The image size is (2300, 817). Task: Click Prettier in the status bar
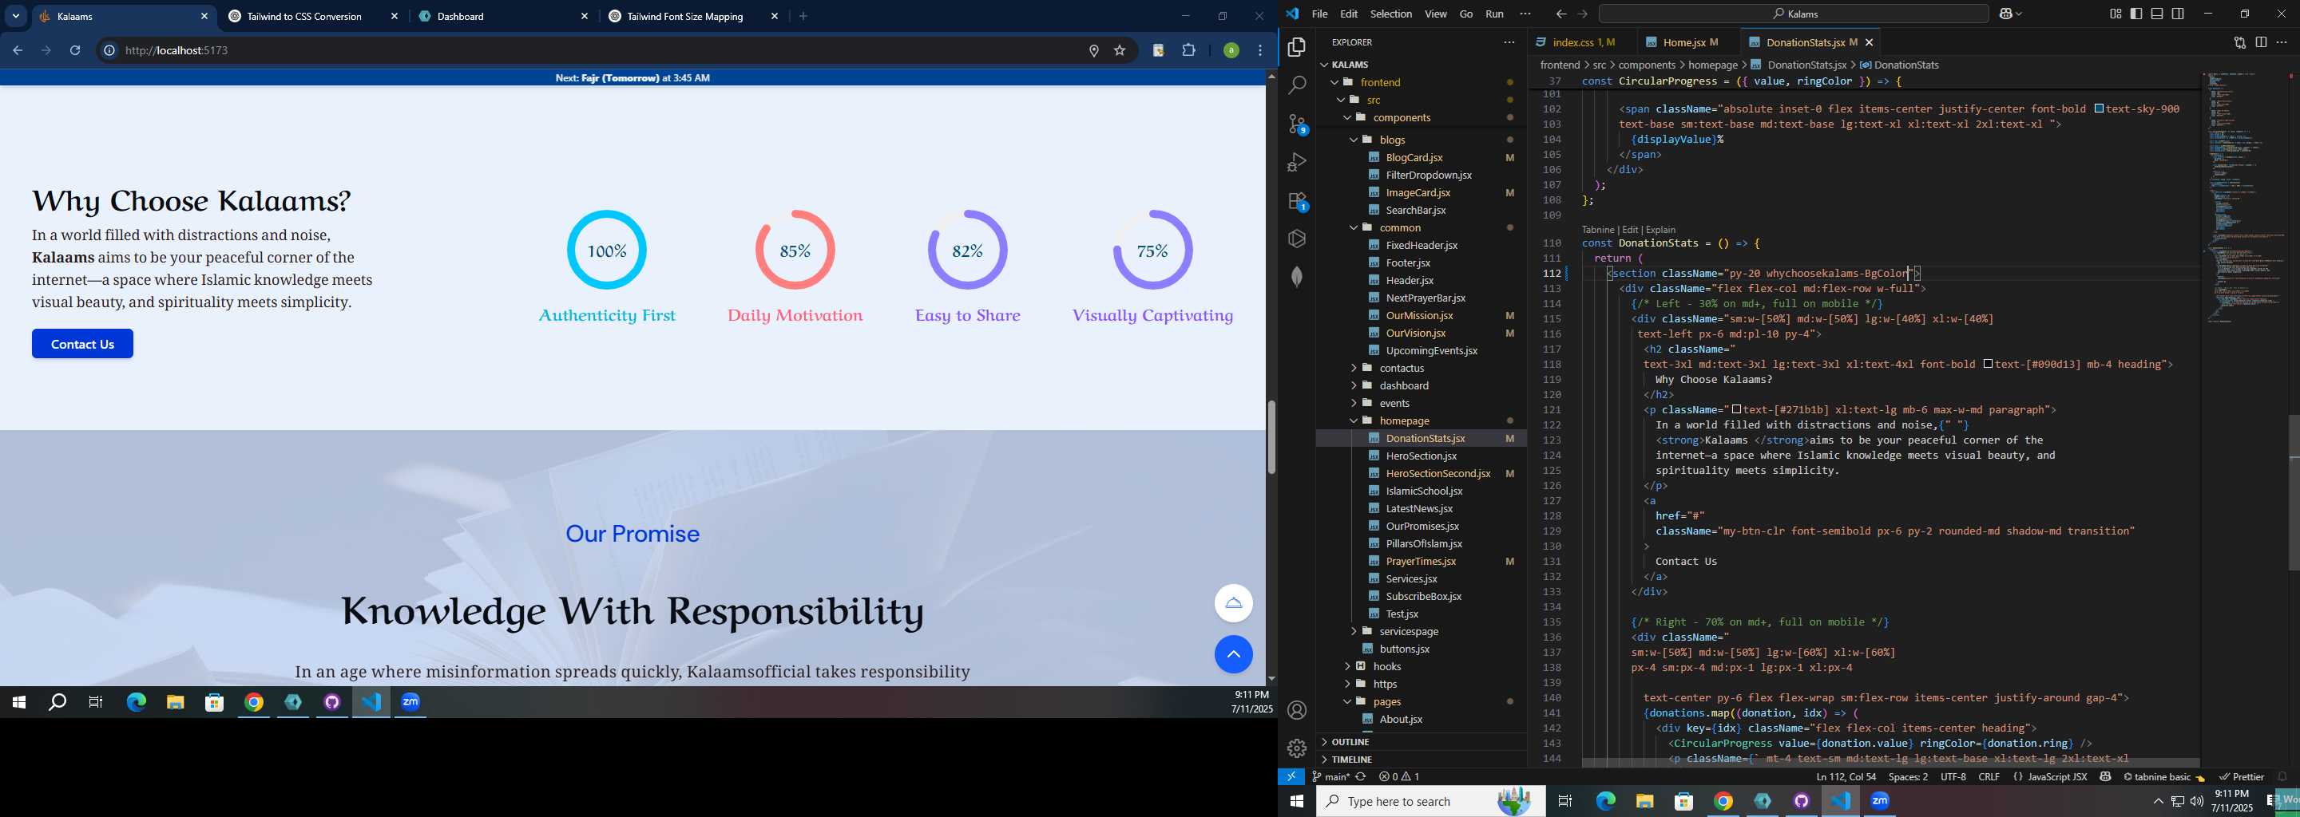coord(2242,777)
